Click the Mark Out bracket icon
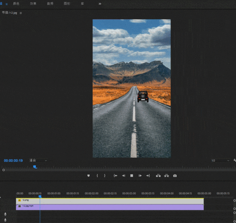This screenshot has height=223, width=236. click(105, 176)
